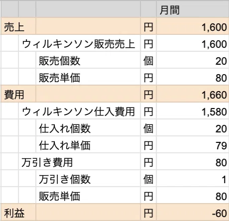229x221 pixels.
Task: Select the 月間 header cell
Action: [x=193, y=9]
